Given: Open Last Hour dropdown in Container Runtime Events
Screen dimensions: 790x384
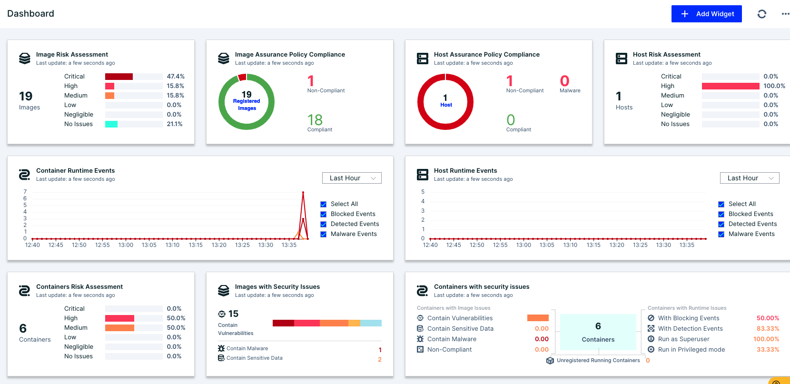Looking at the screenshot, I should pyautogui.click(x=352, y=178).
